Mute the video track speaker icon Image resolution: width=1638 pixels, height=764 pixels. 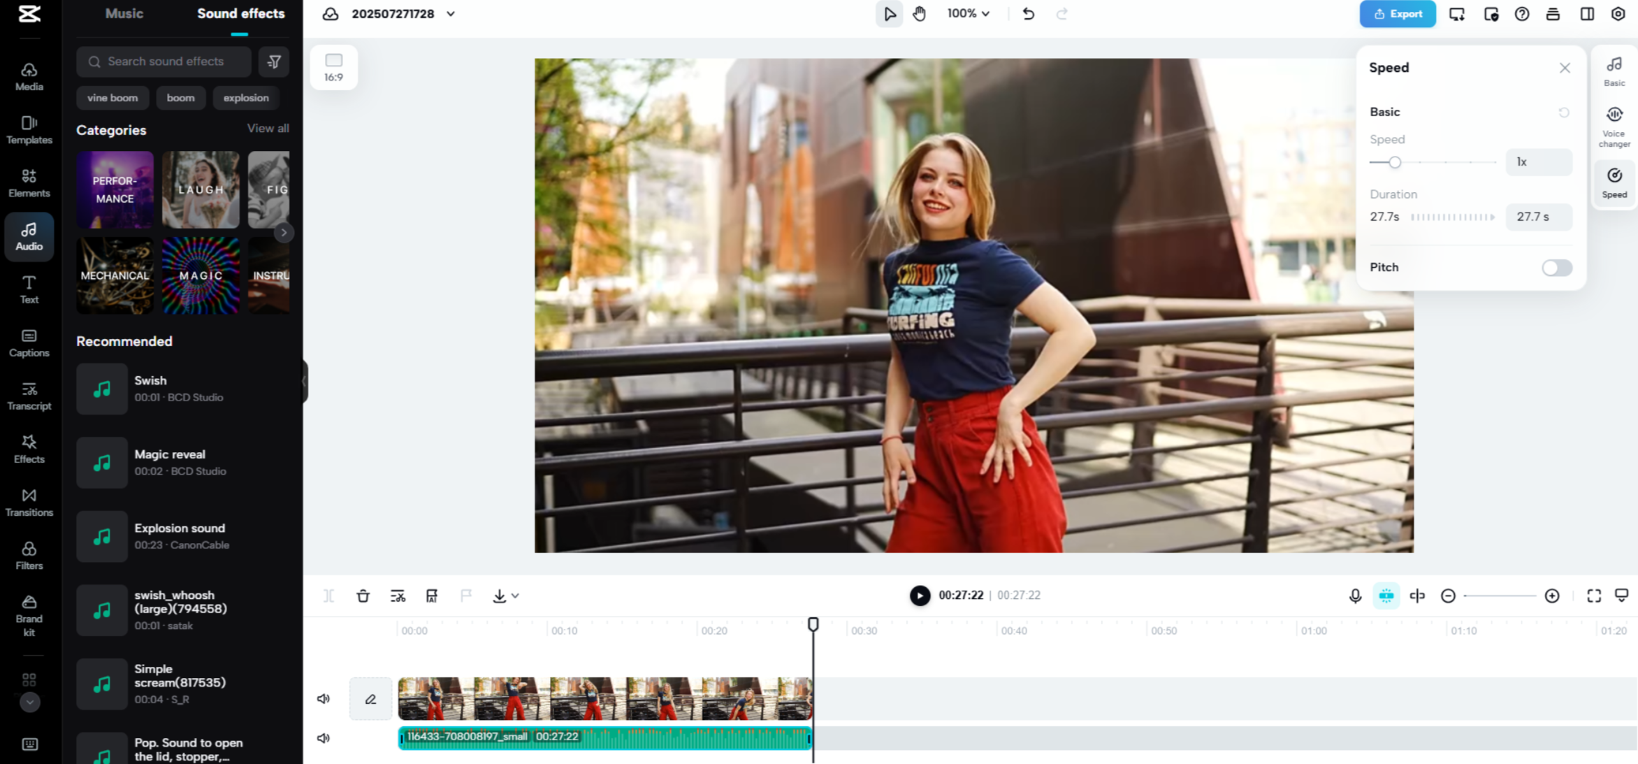coord(323,698)
